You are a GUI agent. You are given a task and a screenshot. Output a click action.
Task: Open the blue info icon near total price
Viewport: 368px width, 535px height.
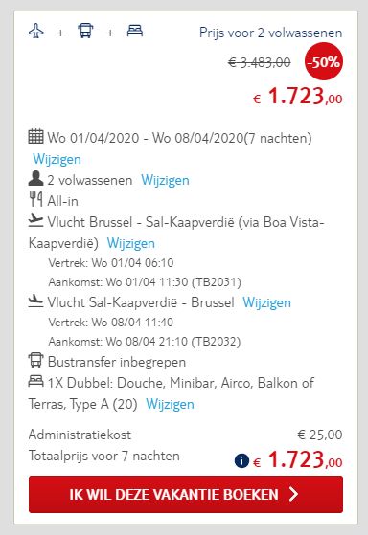(241, 461)
